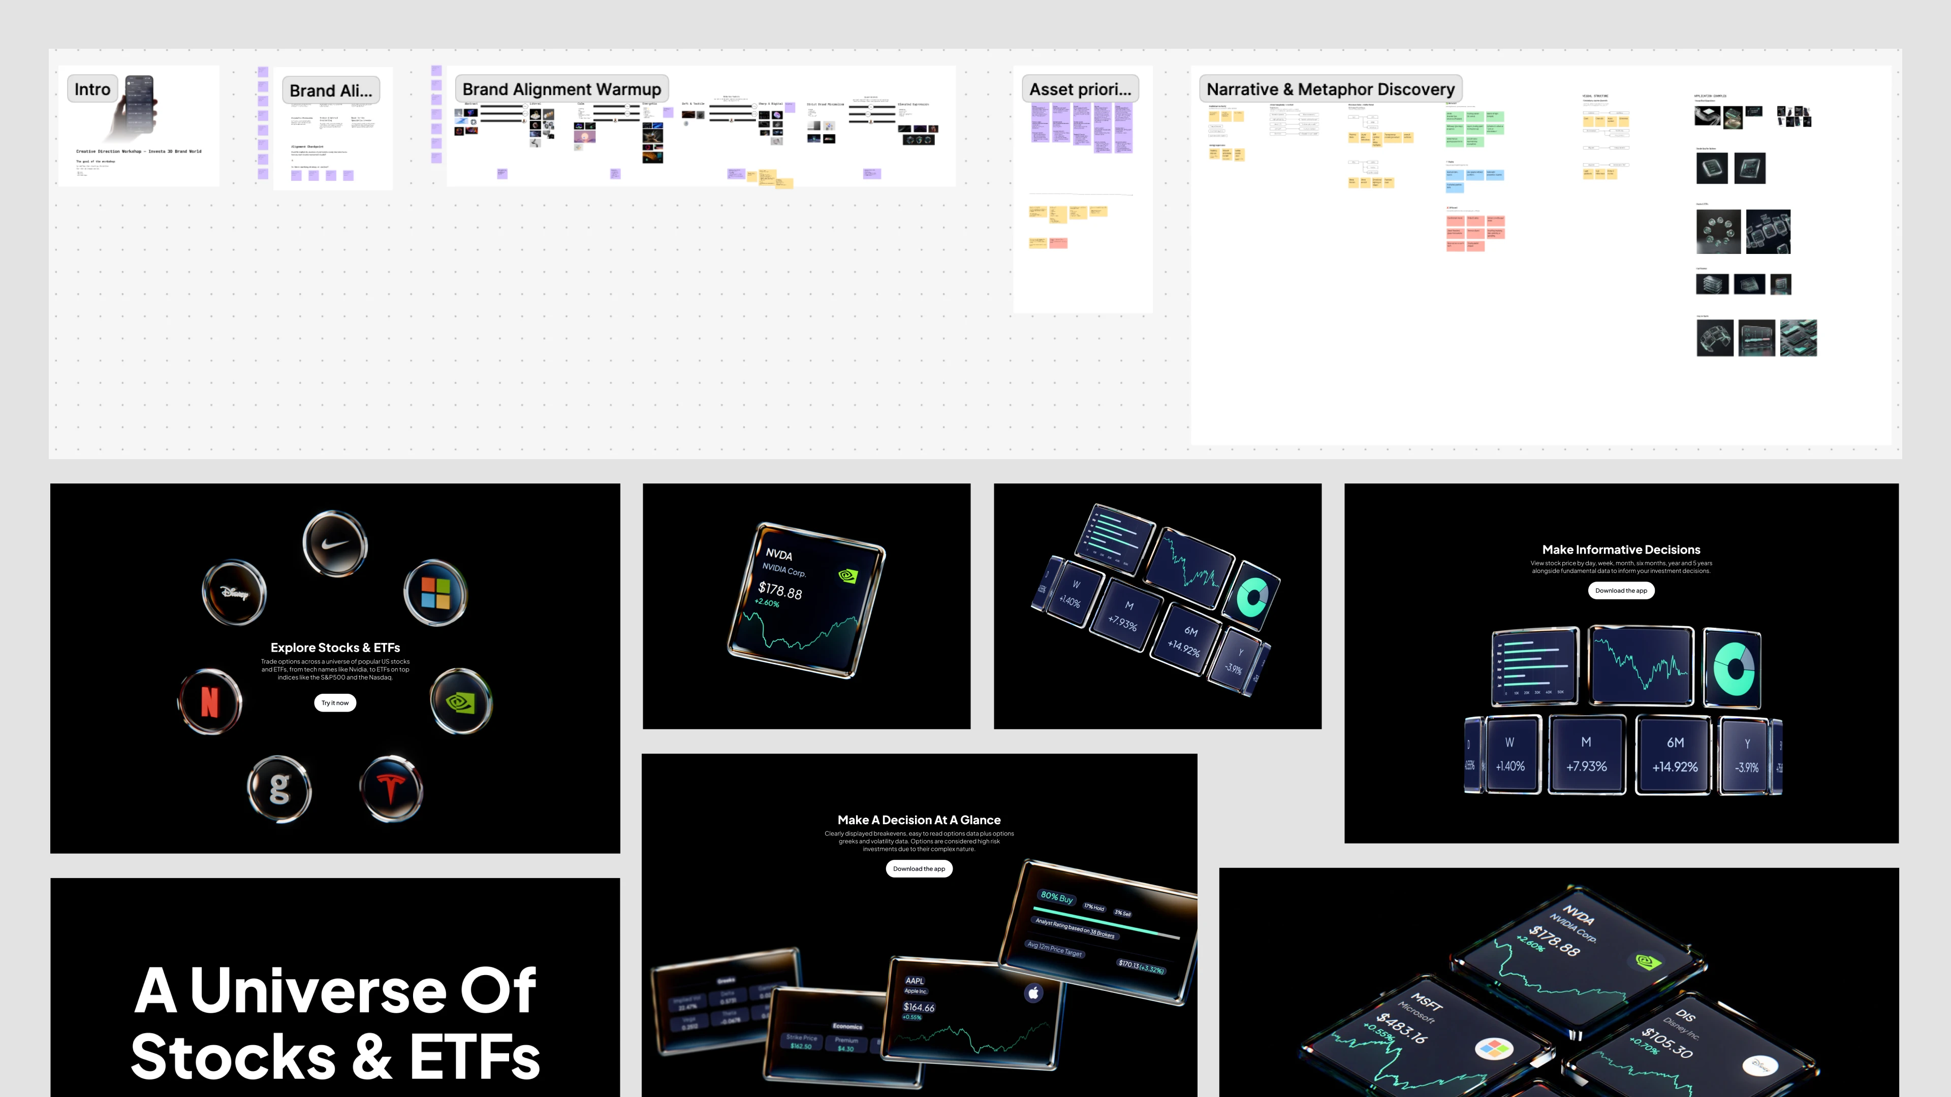
Task: Click the $178.88 price on the standalone NVDA card
Action: pyautogui.click(x=779, y=591)
